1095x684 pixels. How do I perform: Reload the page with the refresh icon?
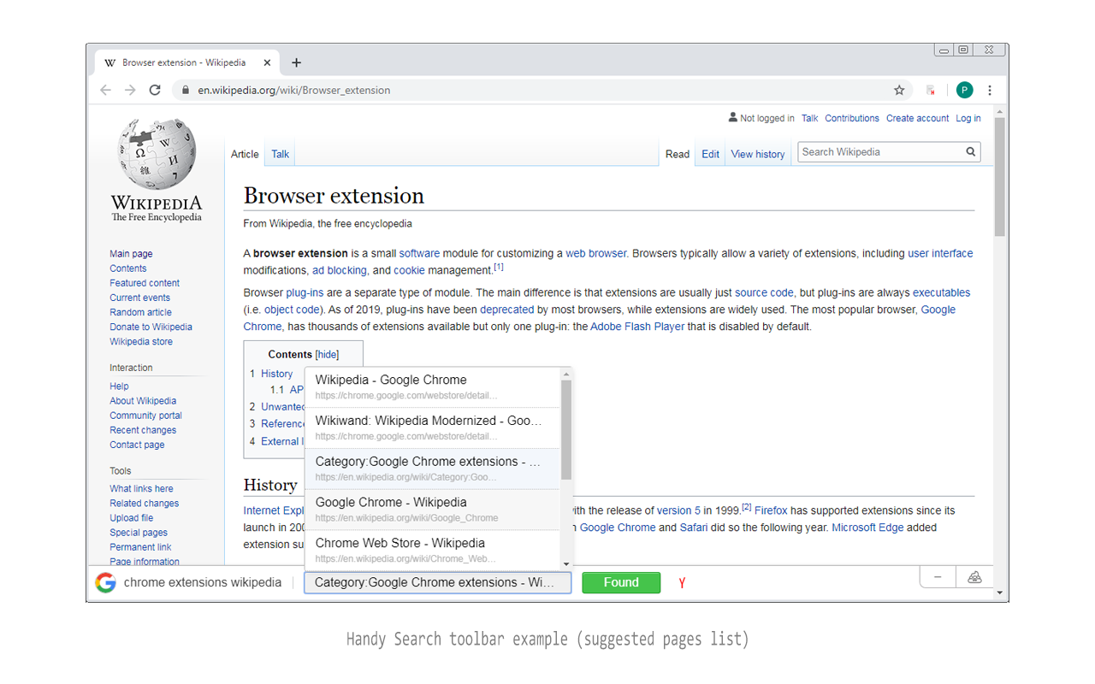pos(155,90)
